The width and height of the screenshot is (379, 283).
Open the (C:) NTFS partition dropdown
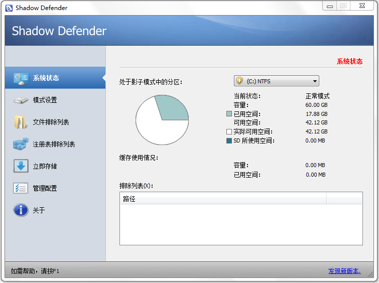(x=277, y=81)
